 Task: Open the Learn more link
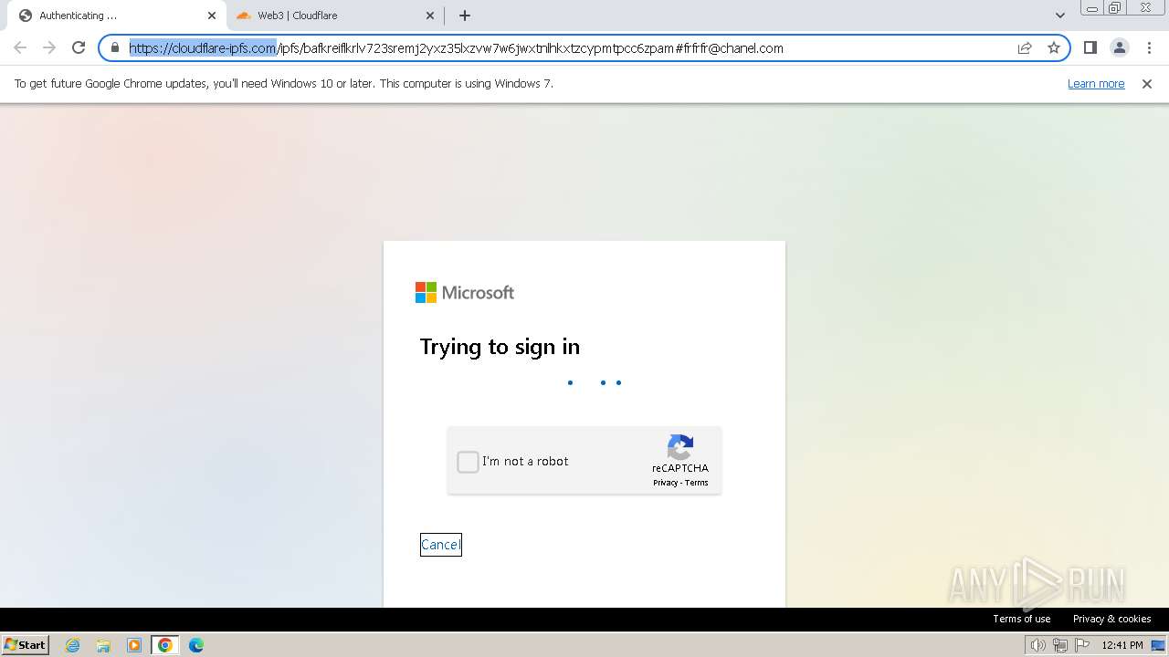1096,84
